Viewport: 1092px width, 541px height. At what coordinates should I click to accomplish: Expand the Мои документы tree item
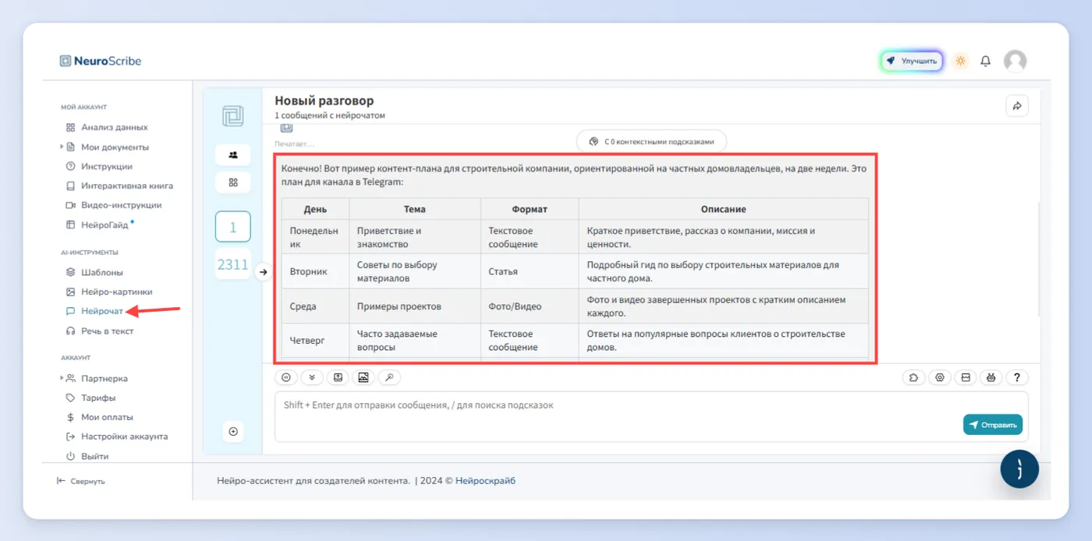[x=62, y=147]
